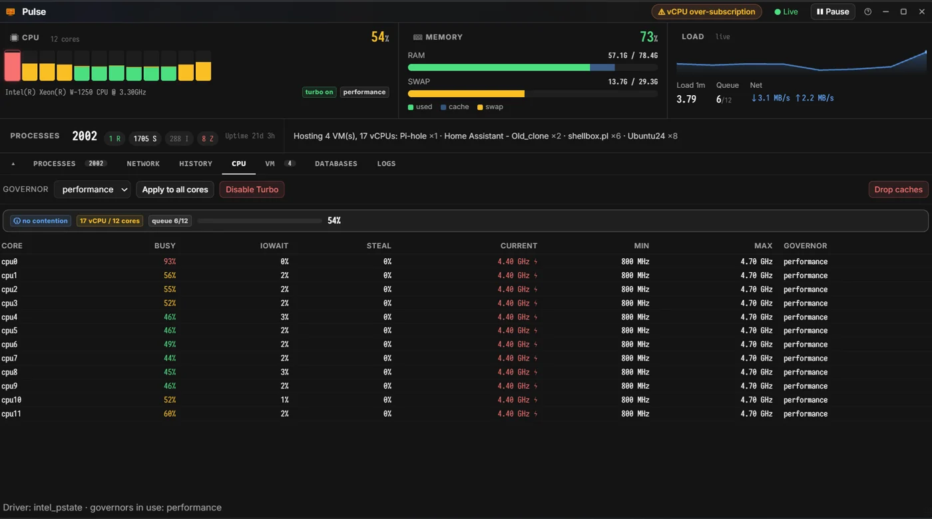Open the Logs tab
The width and height of the screenshot is (932, 519).
click(386, 164)
